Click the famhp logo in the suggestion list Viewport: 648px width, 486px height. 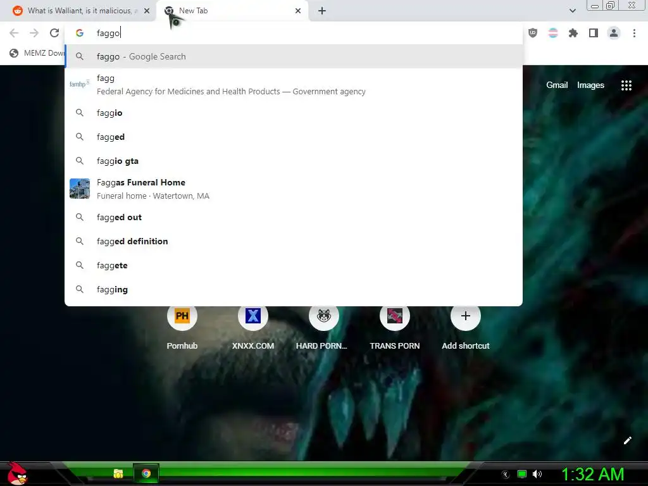point(79,84)
